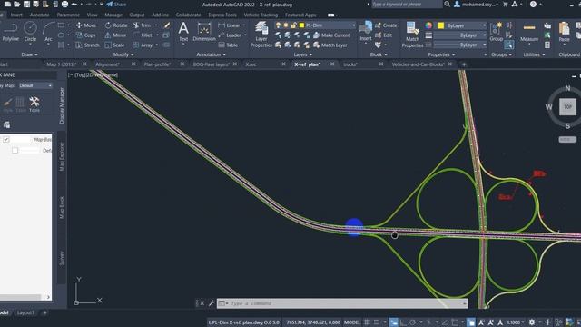
Task: Activate the Stretch command
Action: pos(87,45)
